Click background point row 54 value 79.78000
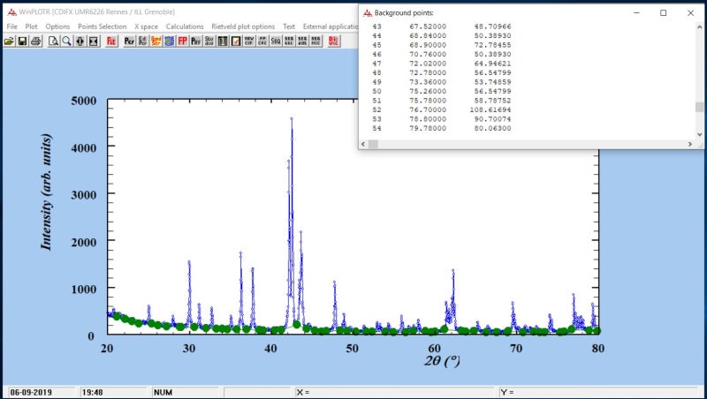Viewport: 707px width, 399px height. pyautogui.click(x=428, y=128)
